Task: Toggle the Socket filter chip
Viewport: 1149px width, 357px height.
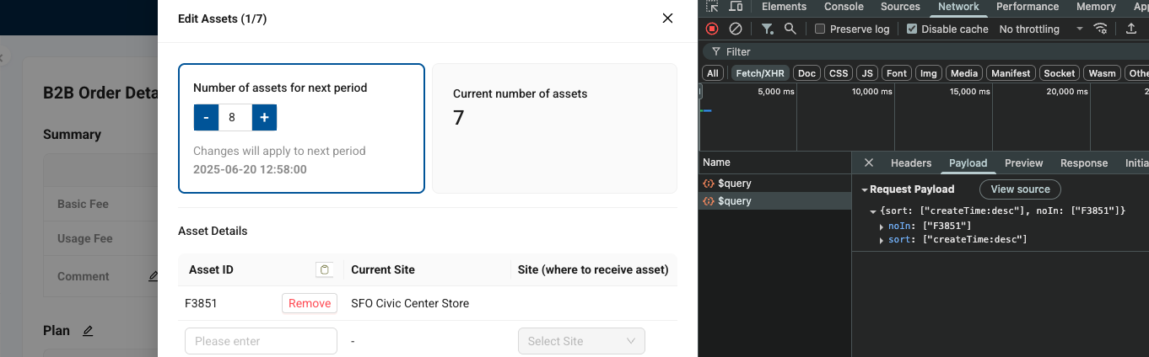Action: (1059, 73)
